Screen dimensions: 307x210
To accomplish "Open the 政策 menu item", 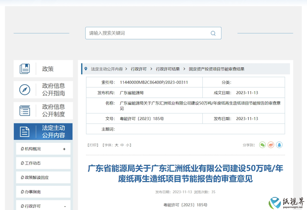I will coord(43,69).
